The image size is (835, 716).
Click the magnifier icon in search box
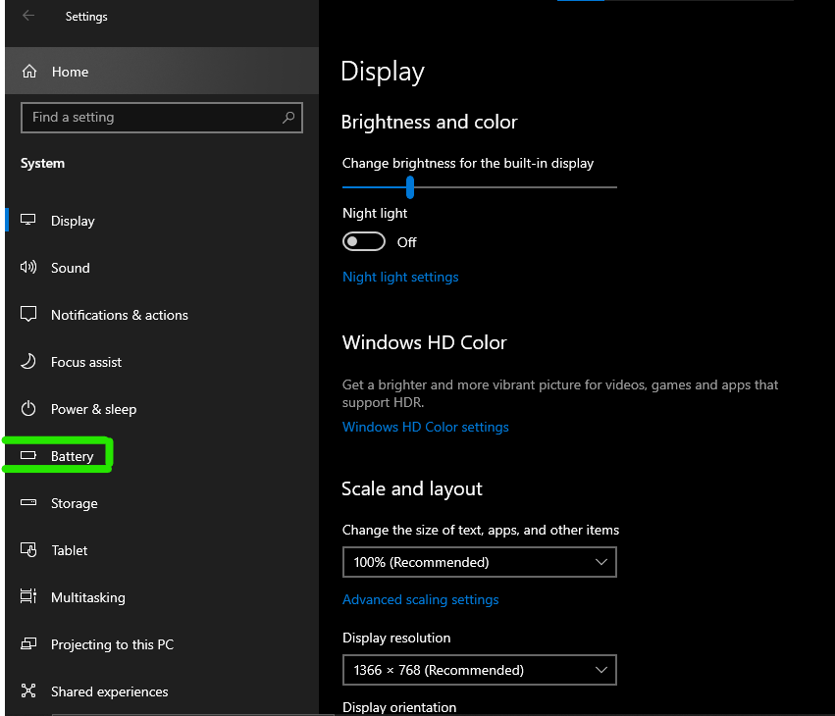click(x=288, y=117)
